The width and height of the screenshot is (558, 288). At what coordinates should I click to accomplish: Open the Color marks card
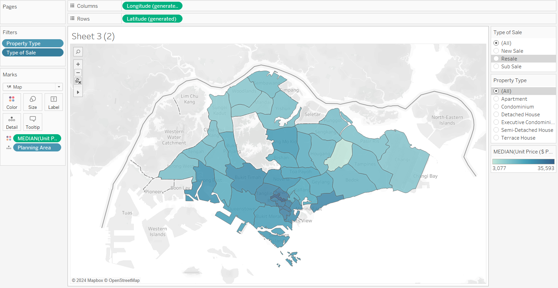coord(12,102)
